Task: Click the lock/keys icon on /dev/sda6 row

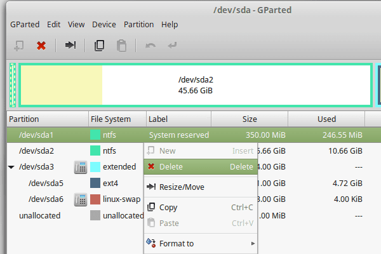Action: (81, 200)
